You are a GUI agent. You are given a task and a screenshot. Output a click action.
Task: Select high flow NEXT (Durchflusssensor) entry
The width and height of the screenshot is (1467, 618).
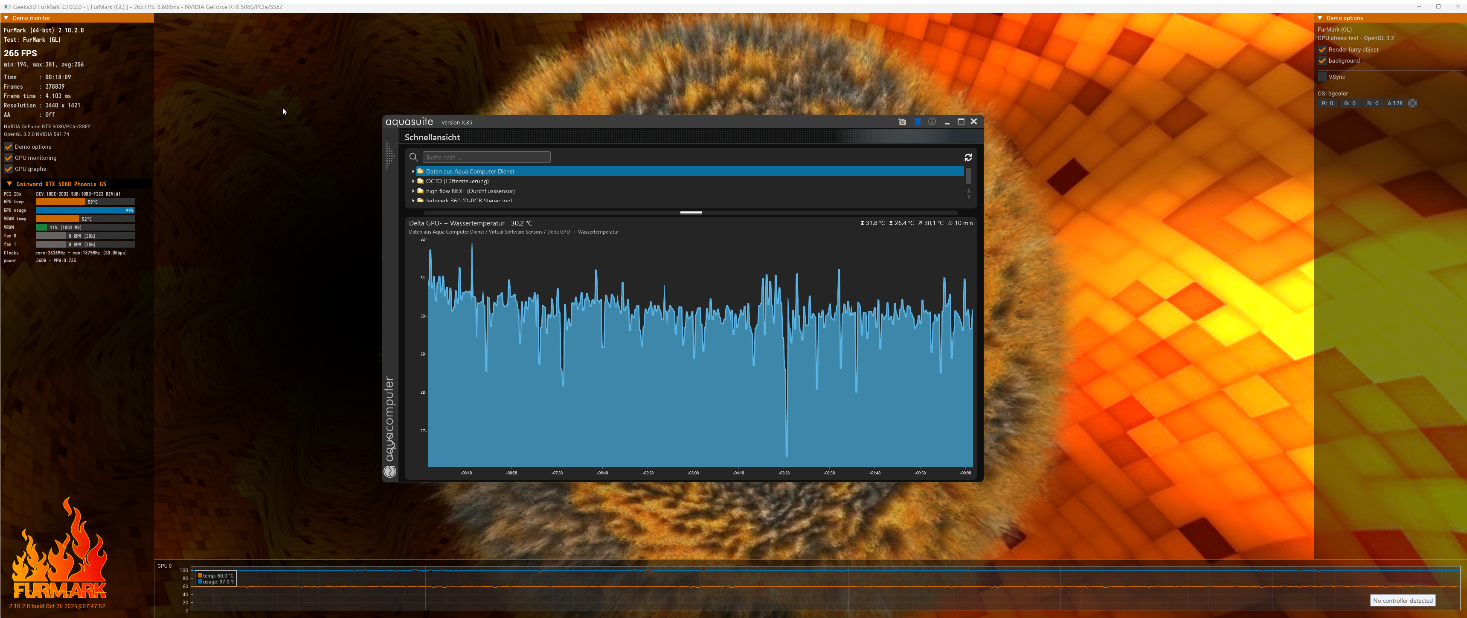coord(470,191)
